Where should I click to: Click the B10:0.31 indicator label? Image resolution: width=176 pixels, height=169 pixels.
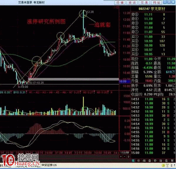(x=19, y=93)
